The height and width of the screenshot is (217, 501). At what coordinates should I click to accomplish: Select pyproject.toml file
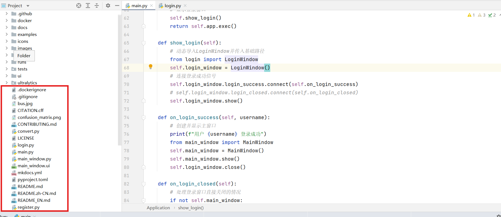pos(33,179)
